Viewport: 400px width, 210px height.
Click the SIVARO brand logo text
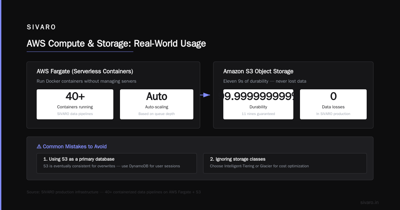tap(41, 27)
